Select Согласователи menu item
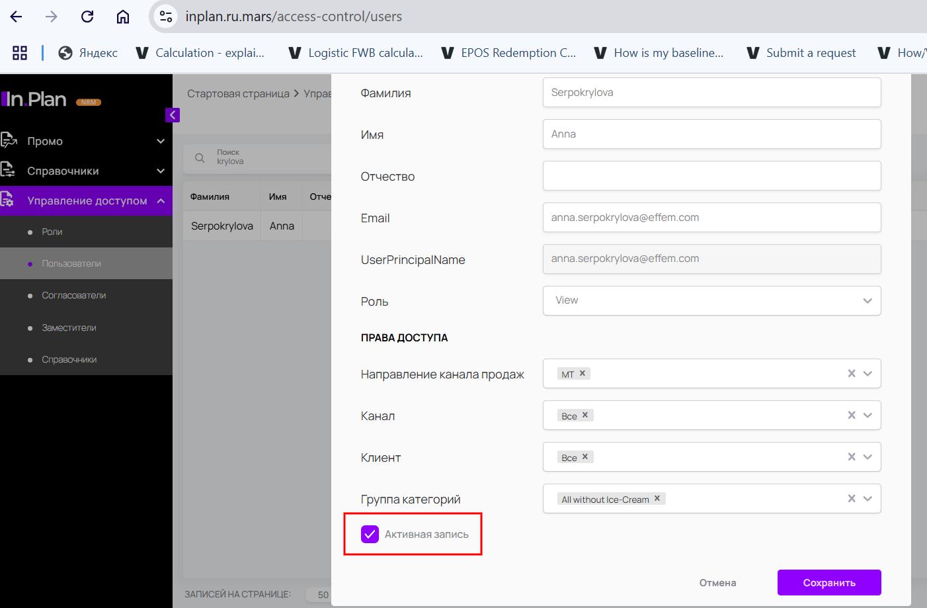This screenshot has height=608, width=927. click(x=74, y=295)
